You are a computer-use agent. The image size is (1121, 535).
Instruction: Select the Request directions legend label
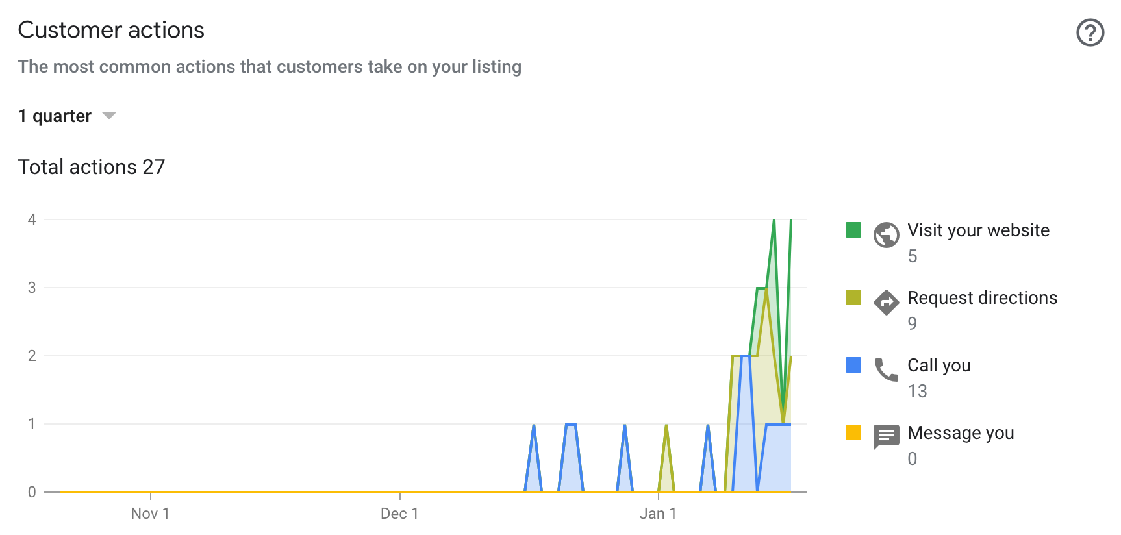(x=982, y=297)
